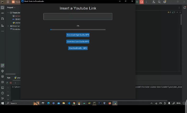The image size is (187, 113).
Task: Select Scratches and Consoles in project tree
Action: pos(15,29)
